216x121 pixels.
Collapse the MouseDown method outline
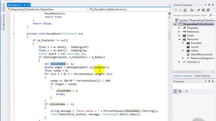point(13,34)
